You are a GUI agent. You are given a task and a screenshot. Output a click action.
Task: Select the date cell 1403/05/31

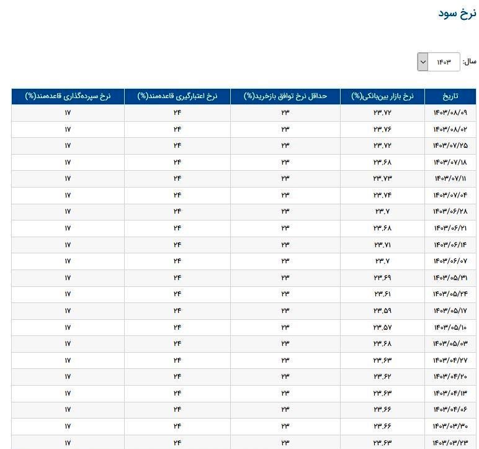click(450, 278)
